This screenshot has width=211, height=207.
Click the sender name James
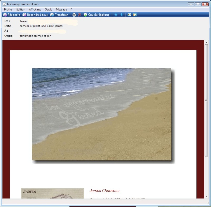click(24, 21)
